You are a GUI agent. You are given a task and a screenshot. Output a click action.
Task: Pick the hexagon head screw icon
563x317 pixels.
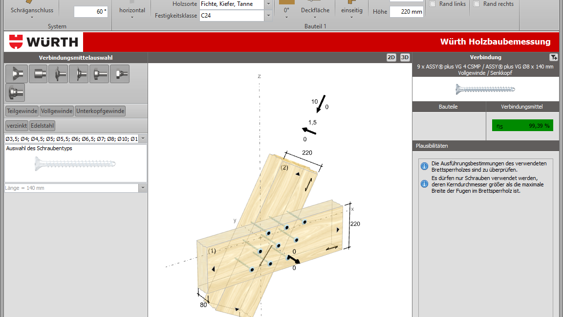pyautogui.click(x=120, y=74)
